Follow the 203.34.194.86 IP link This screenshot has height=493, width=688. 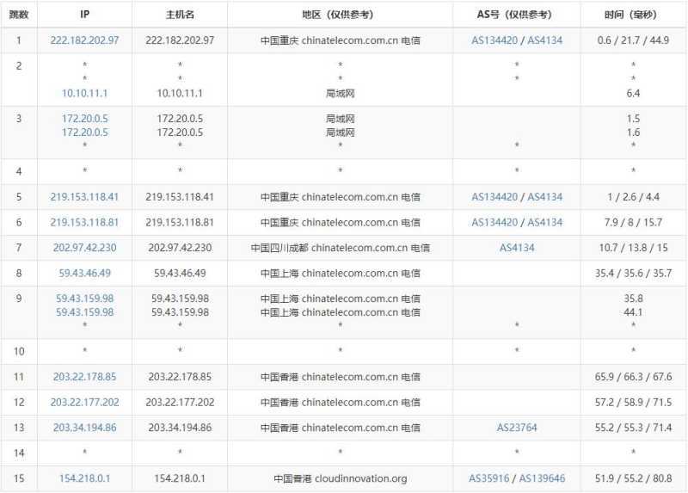click(84, 428)
